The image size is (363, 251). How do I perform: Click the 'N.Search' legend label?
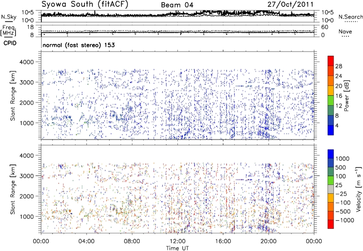351,17
